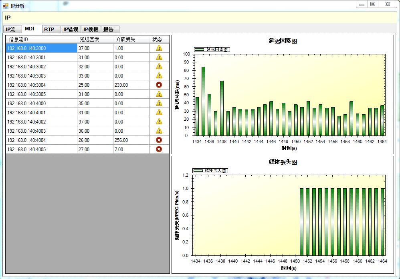
Task: Click warning icon for stream 192.168.0.140:3000
Action: [159, 48]
